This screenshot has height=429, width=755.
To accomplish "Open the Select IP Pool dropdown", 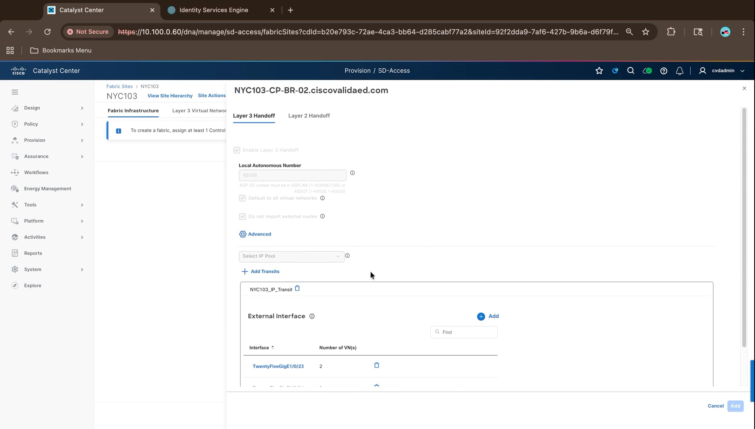I will pyautogui.click(x=292, y=256).
